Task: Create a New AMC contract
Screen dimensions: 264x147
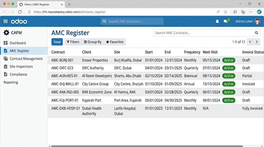Action: [57, 42]
